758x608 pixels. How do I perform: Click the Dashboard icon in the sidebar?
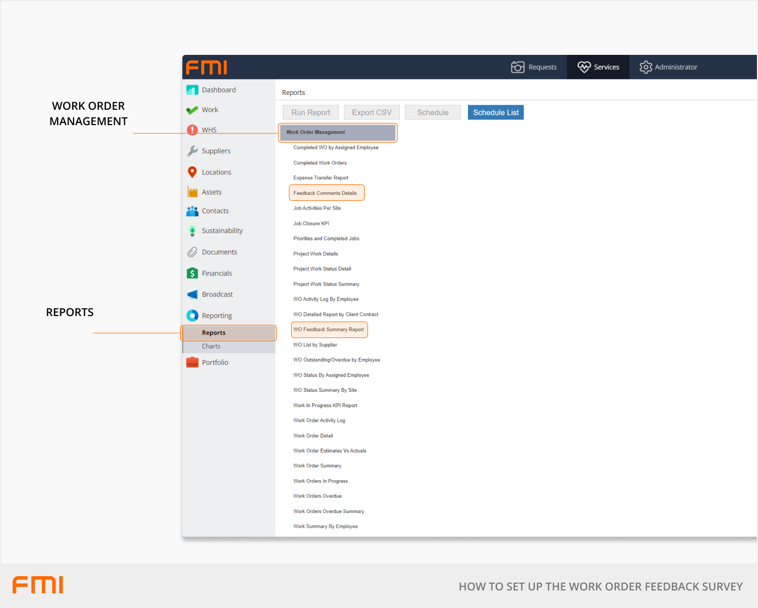pyautogui.click(x=192, y=90)
